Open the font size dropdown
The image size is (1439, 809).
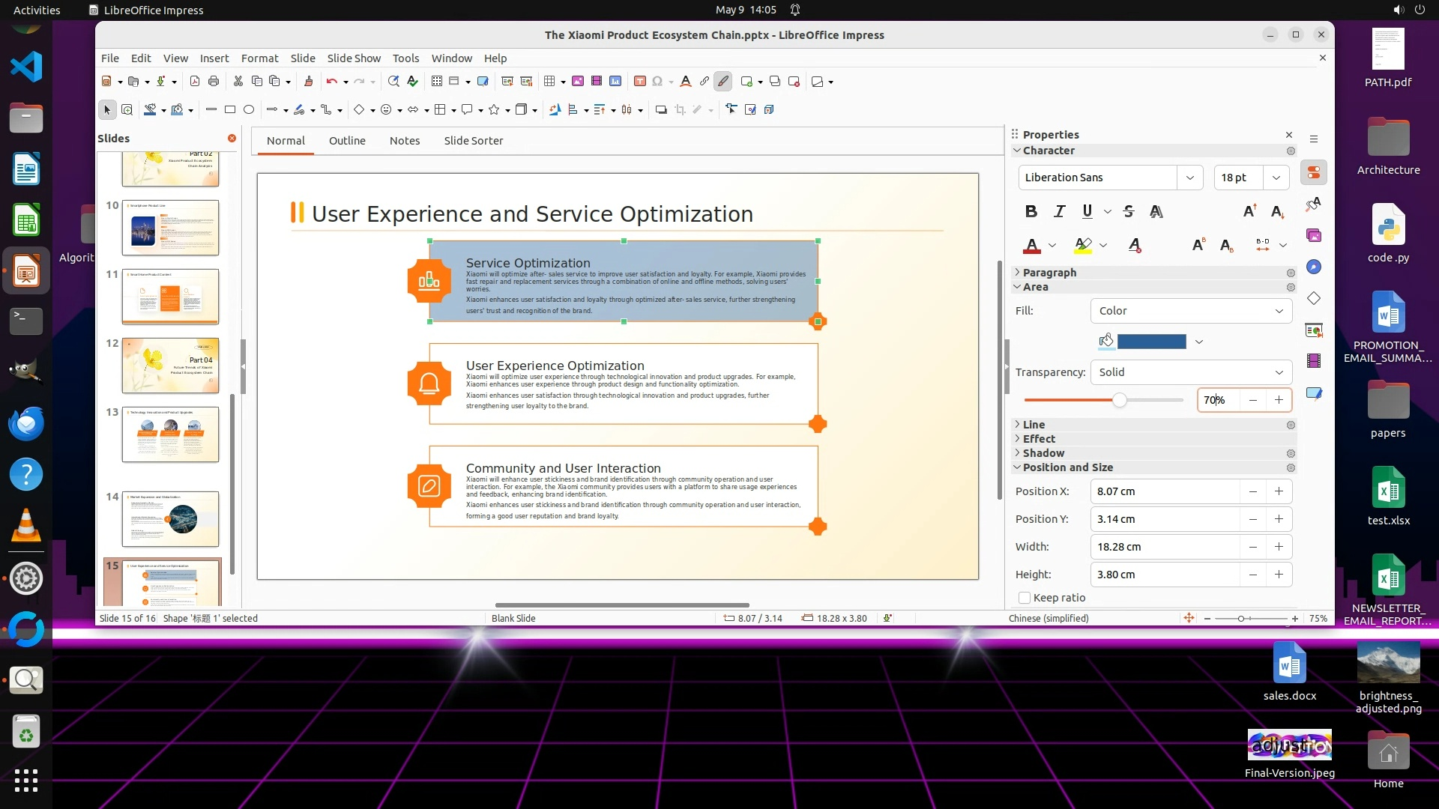click(x=1276, y=178)
